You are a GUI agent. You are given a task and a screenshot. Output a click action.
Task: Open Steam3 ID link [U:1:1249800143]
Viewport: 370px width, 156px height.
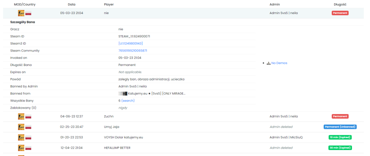click(131, 43)
